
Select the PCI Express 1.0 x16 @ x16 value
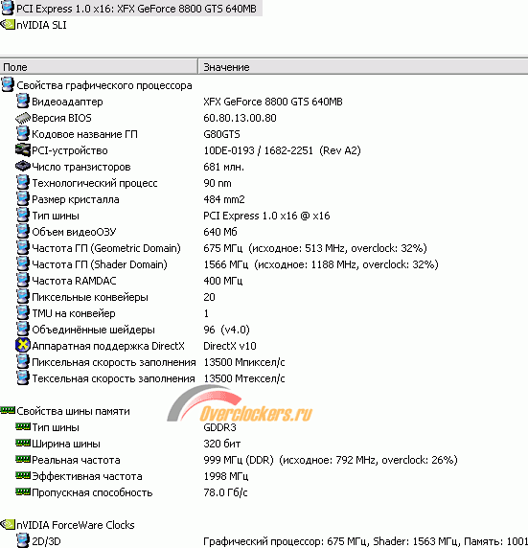(x=266, y=216)
